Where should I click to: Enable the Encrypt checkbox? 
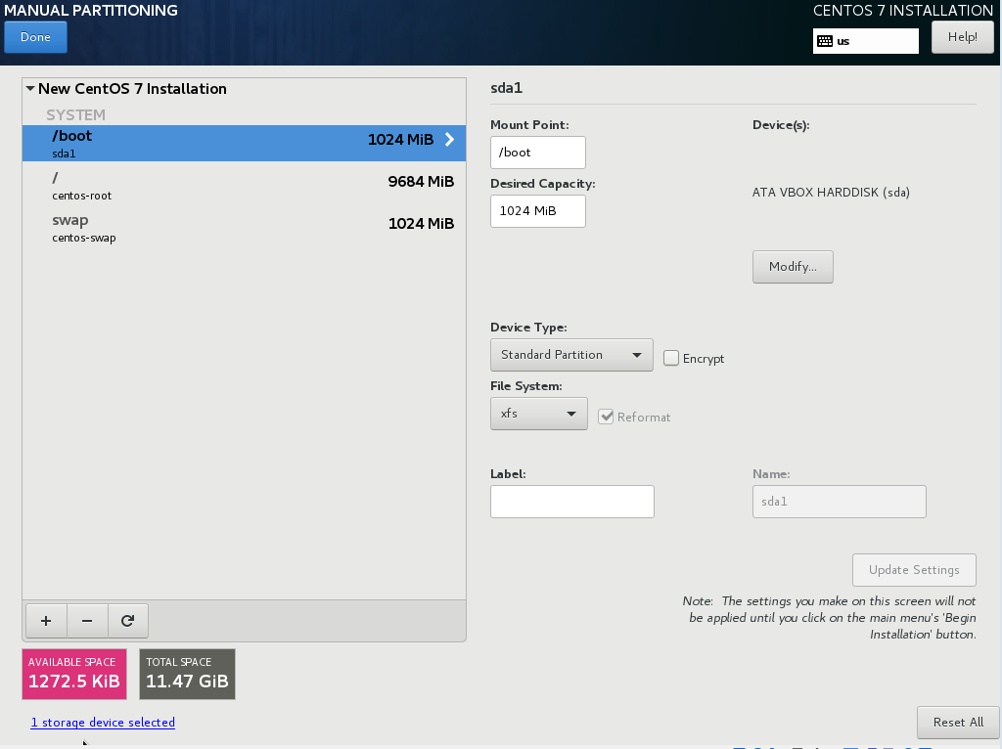[671, 358]
